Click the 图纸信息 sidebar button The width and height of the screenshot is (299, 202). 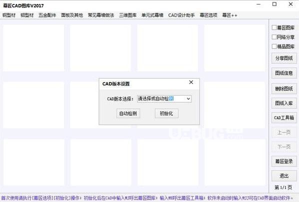tap(284, 73)
